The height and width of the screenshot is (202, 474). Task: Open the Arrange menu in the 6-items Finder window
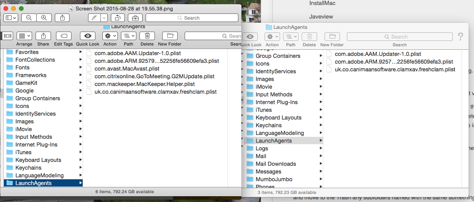pos(24,36)
